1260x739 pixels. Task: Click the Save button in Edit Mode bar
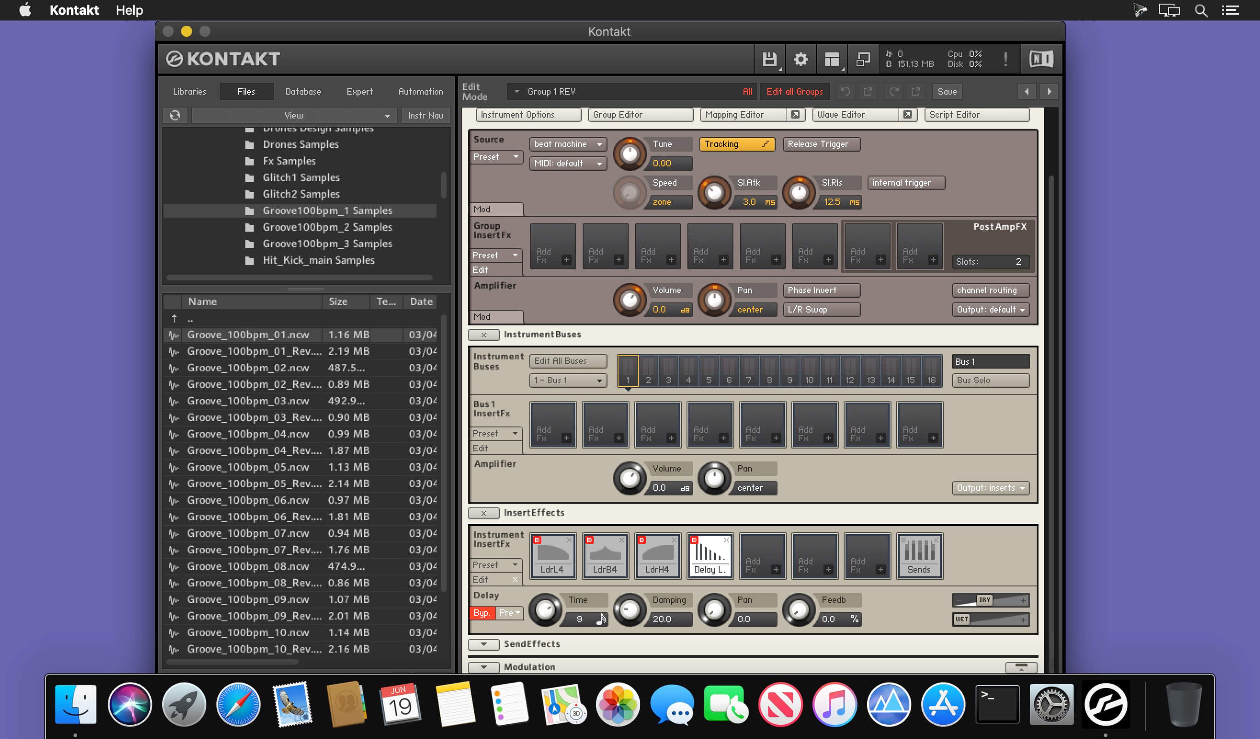(x=947, y=91)
